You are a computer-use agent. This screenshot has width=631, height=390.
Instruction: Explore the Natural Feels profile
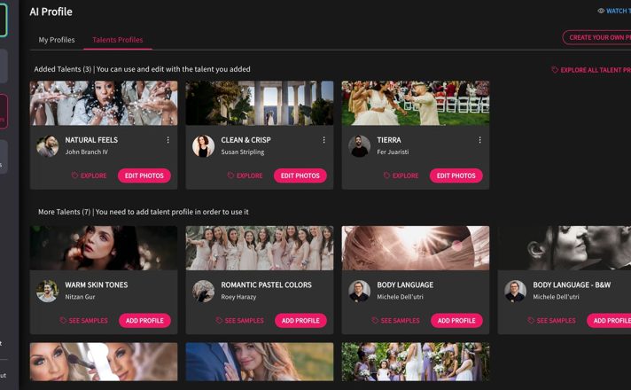[x=89, y=175]
